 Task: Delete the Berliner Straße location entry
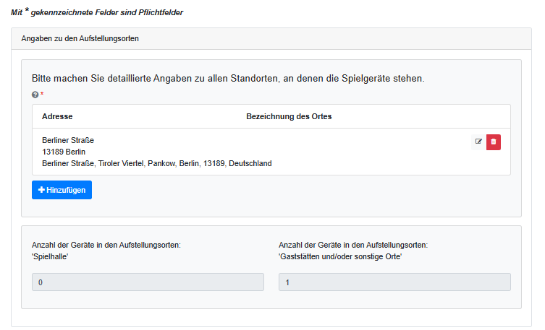pos(494,142)
